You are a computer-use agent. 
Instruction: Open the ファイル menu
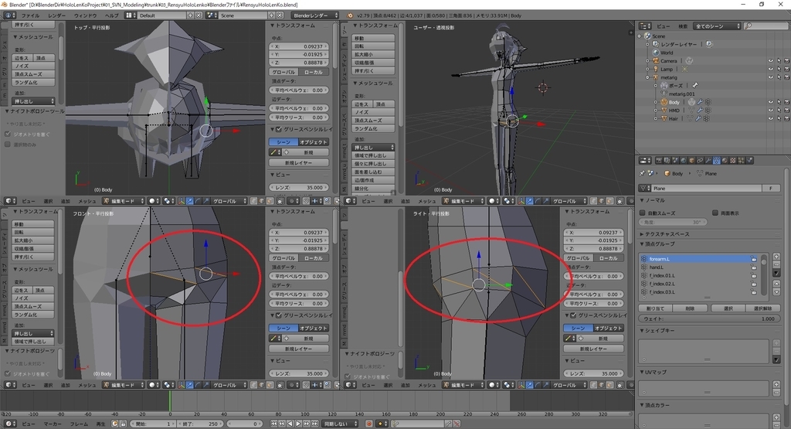tap(30, 15)
